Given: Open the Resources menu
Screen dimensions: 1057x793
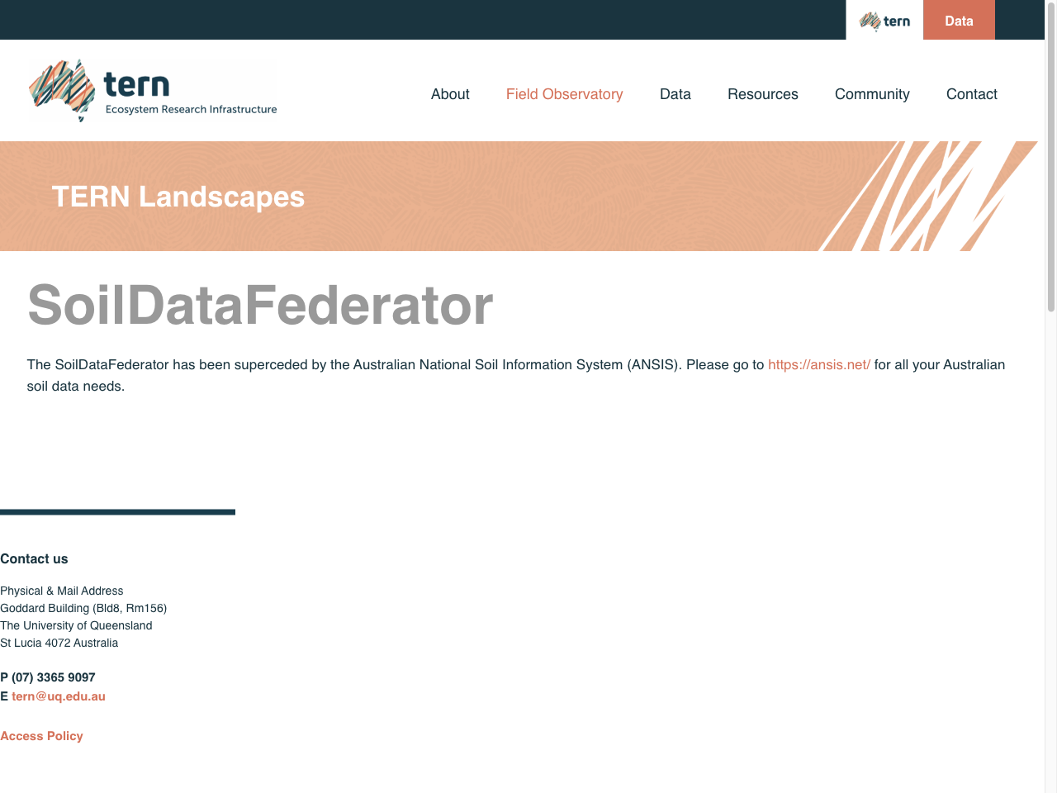Looking at the screenshot, I should [762, 94].
